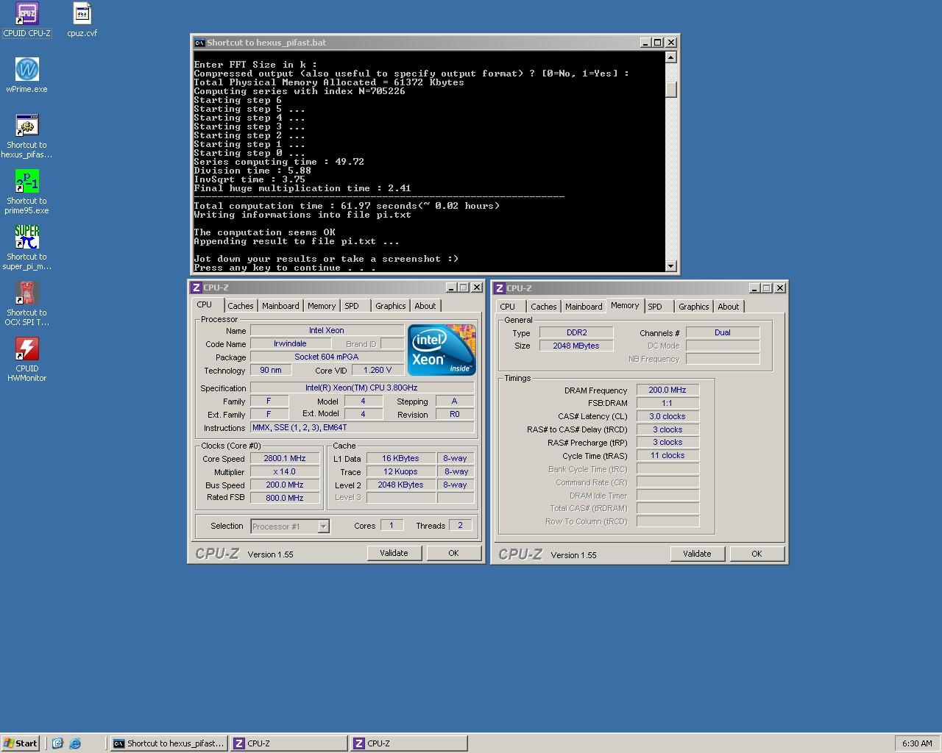Click the 800.0 MHz rated FSB value
This screenshot has height=753, width=942.
pyautogui.click(x=285, y=499)
